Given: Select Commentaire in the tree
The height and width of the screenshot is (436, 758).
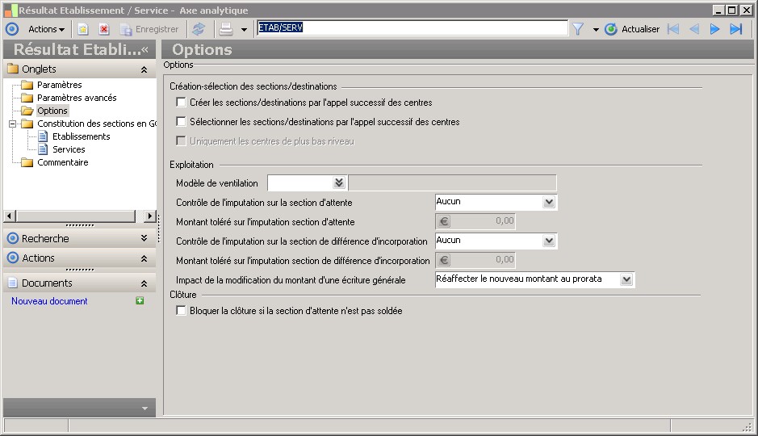Looking at the screenshot, I should pyautogui.click(x=63, y=162).
